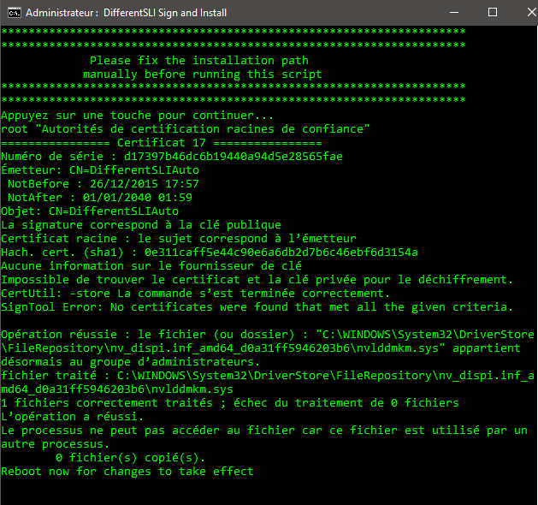Screen dimensions: 538x505
Task: Click 'Aucune information sur le fournisseur de clé'
Action: point(151,266)
